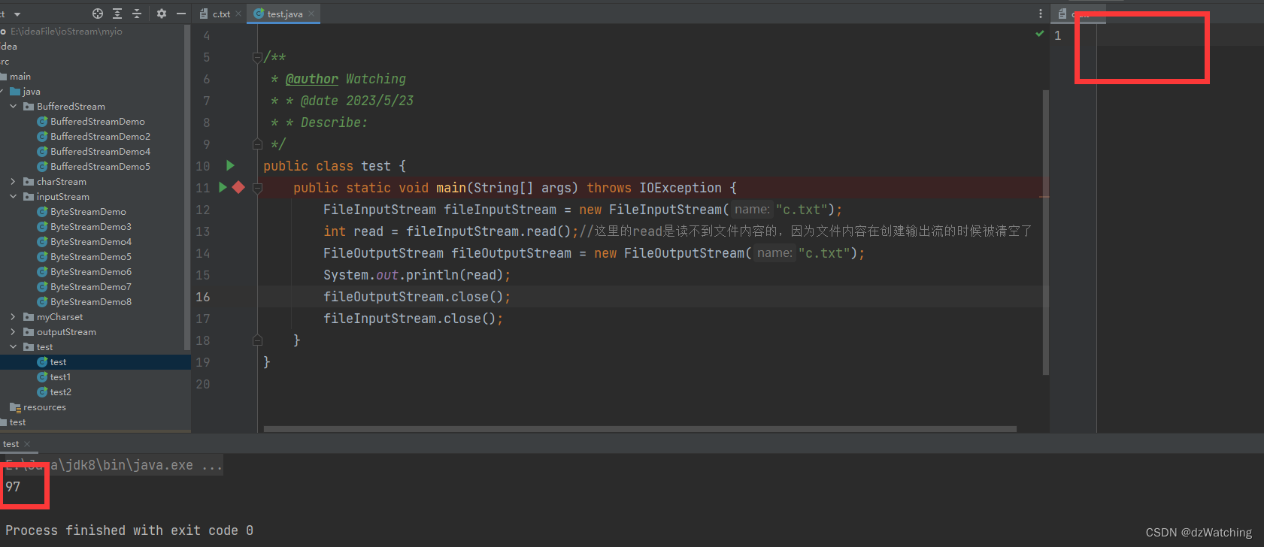
Task: Click @author tag in Javadoc
Action: coord(312,79)
